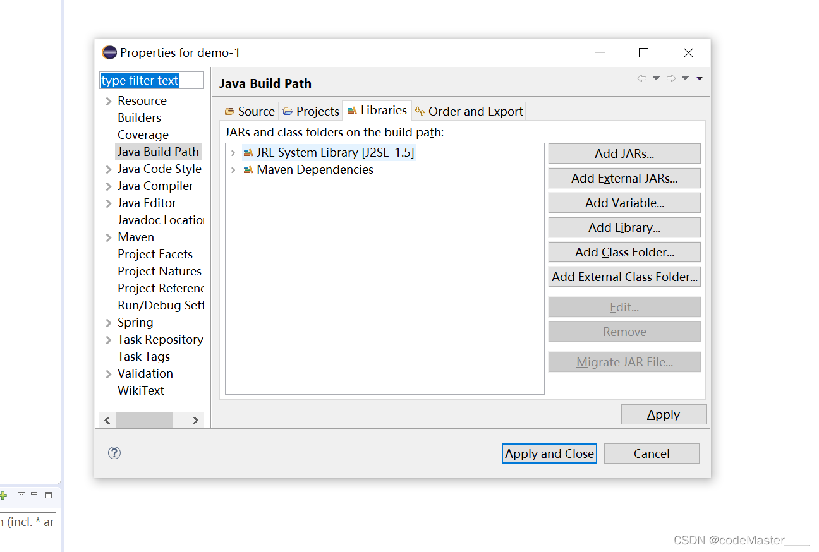This screenshot has height=552, width=819.
Task: Open view menu triangle in background window
Action: point(21,494)
